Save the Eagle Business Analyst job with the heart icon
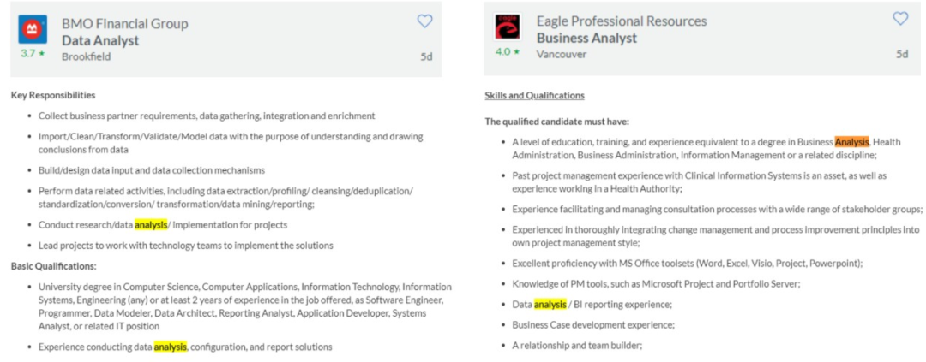 (900, 19)
